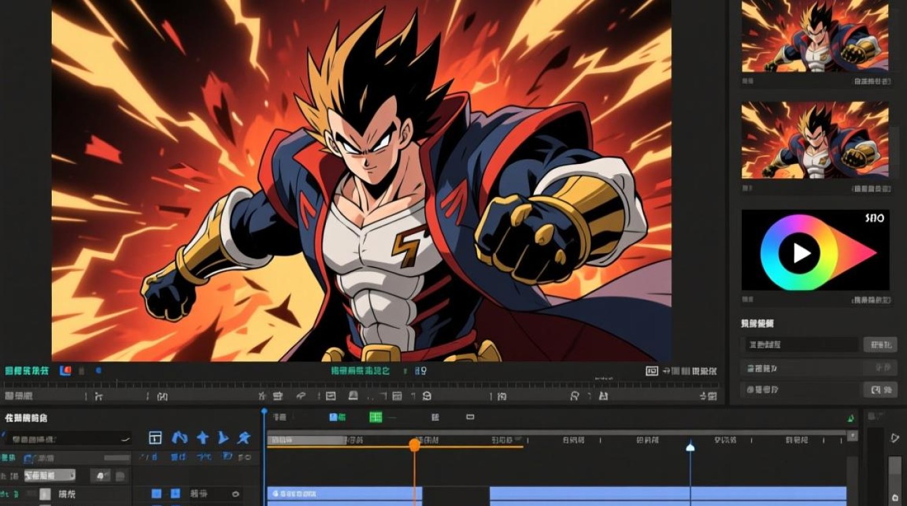Play the rainbow color wheel clip
This screenshot has height=506, width=907.
coord(801,253)
